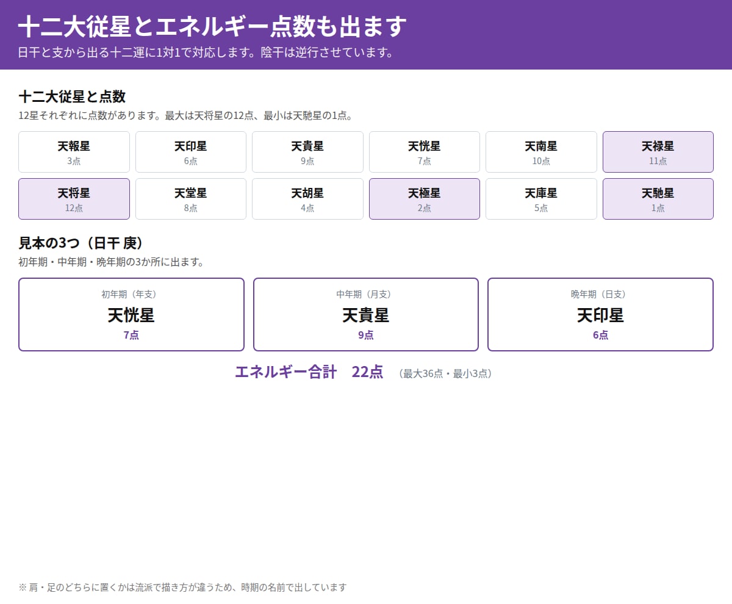Click the 天貴星 9点 card in the star grid

coord(307,152)
